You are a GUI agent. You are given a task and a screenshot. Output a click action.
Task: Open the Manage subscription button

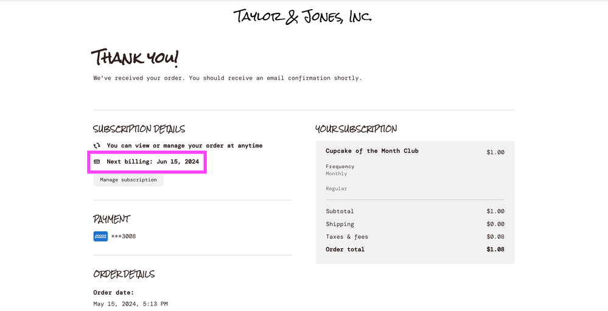[128, 180]
